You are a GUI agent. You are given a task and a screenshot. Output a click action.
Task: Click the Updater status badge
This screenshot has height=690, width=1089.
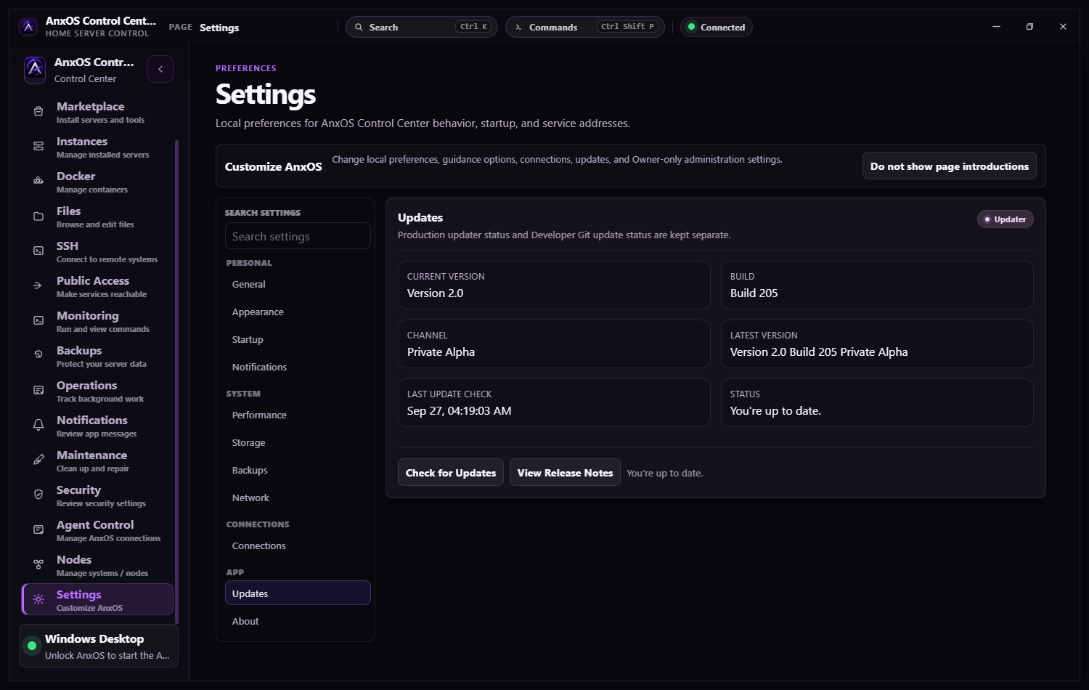point(1006,219)
